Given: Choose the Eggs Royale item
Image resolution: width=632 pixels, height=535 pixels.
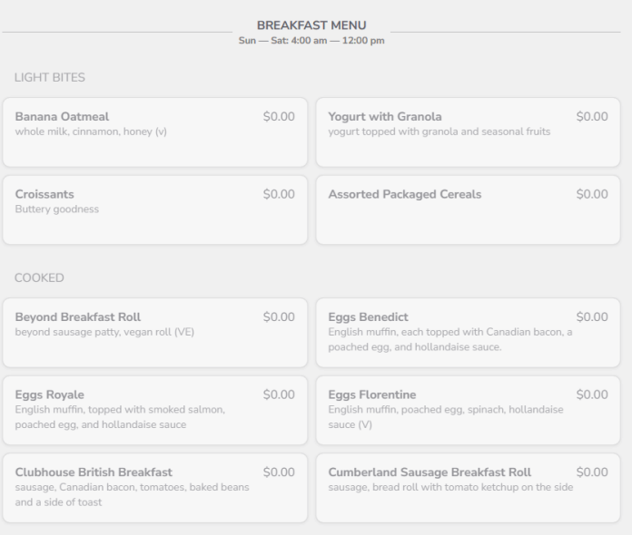Looking at the screenshot, I should tap(155, 410).
